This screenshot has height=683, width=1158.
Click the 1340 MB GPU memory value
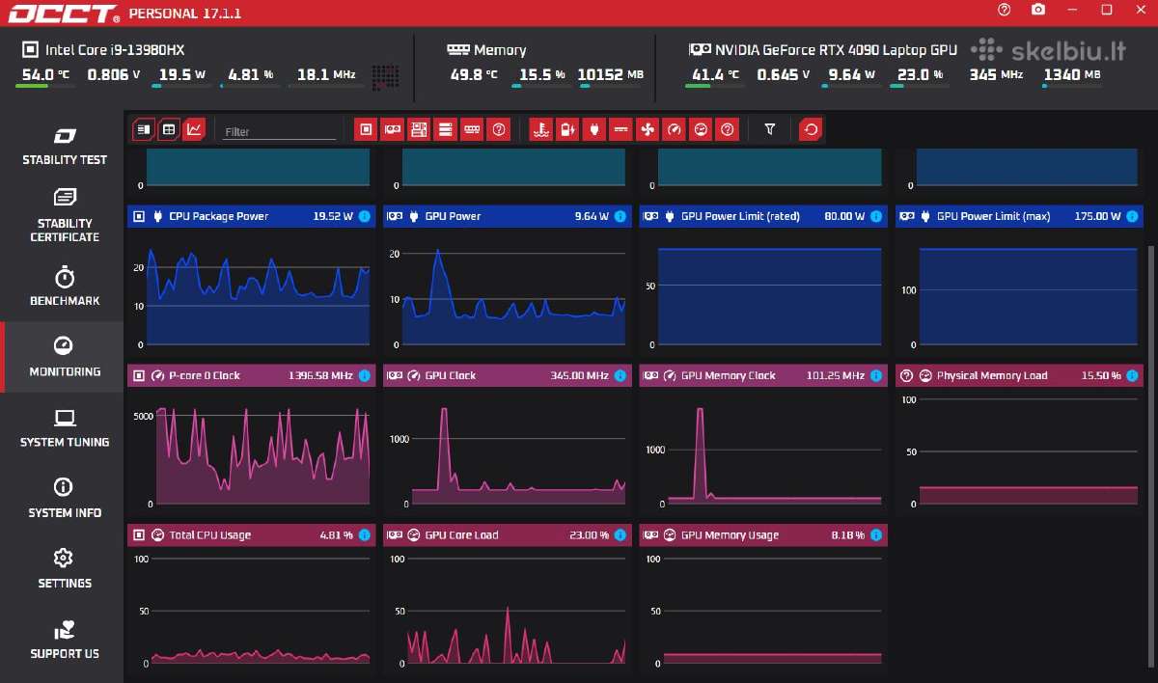pyautogui.click(x=1071, y=74)
